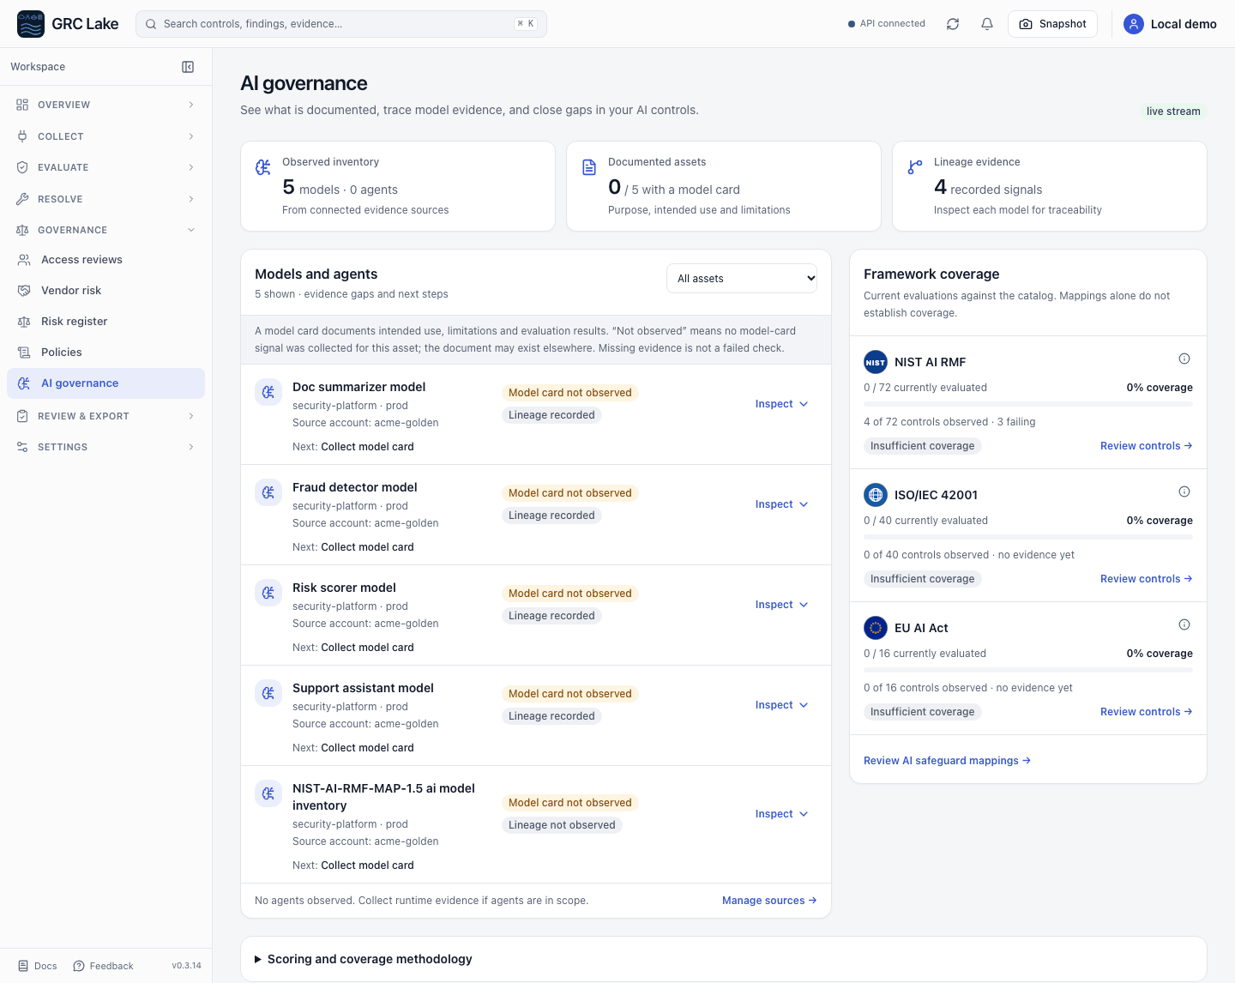Click the NIST-AI-RMF-MAP-1.5 model icon

coord(268,793)
